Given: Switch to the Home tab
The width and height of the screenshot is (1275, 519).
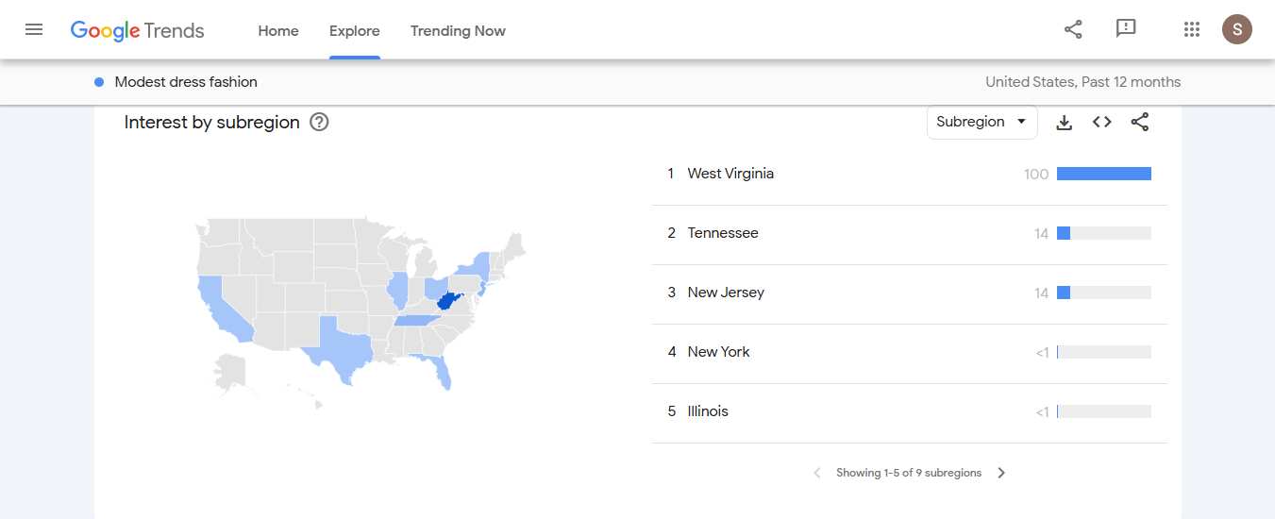Looking at the screenshot, I should (278, 31).
